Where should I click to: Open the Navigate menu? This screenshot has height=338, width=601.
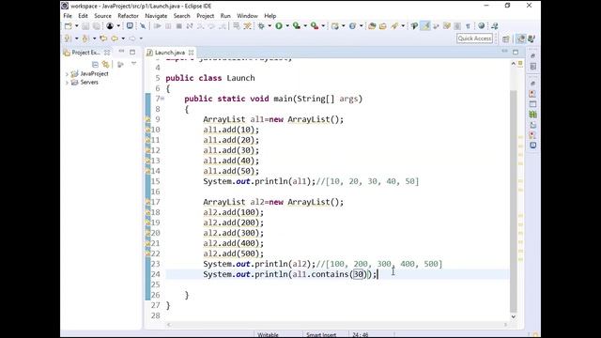pos(156,16)
